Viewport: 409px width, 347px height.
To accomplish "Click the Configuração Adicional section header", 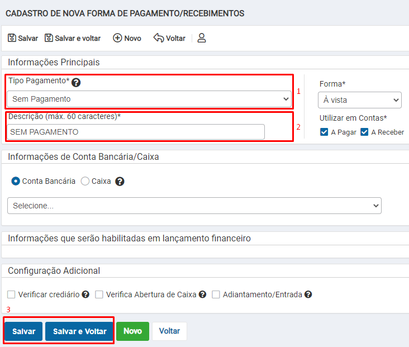I will pyautogui.click(x=54, y=271).
